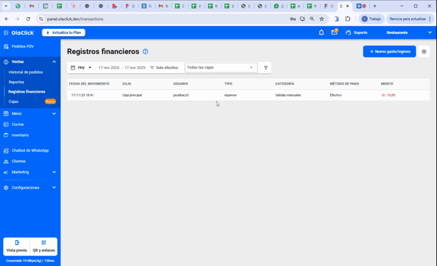
Task: Click the MONTO column header
Action: 387,83
